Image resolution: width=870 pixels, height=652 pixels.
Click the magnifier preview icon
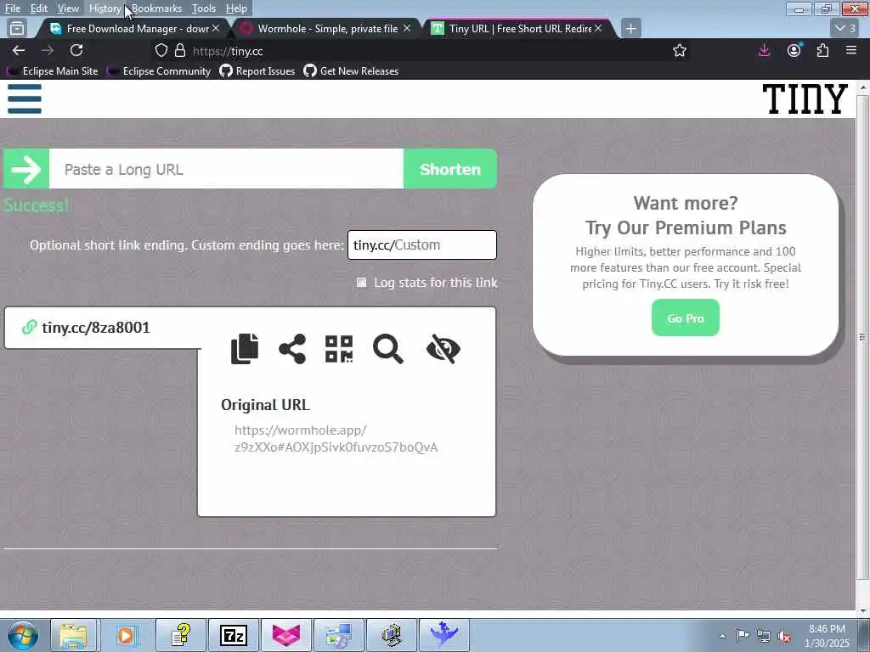(x=387, y=349)
